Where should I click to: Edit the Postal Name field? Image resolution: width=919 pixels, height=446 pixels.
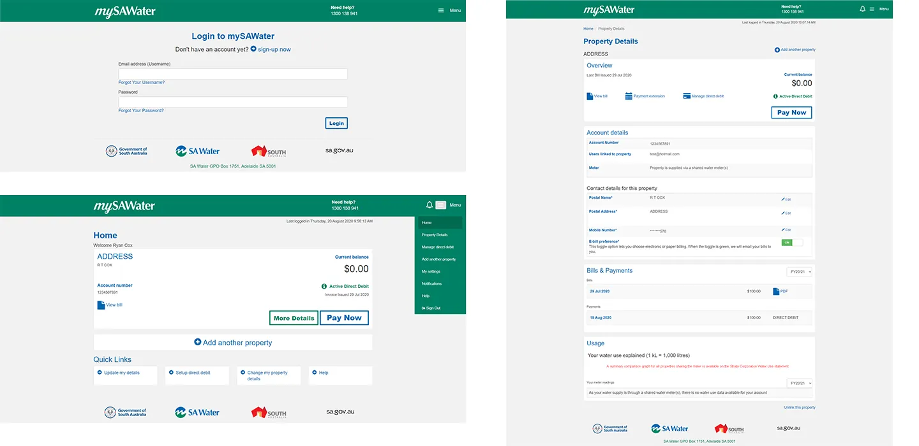tap(786, 199)
